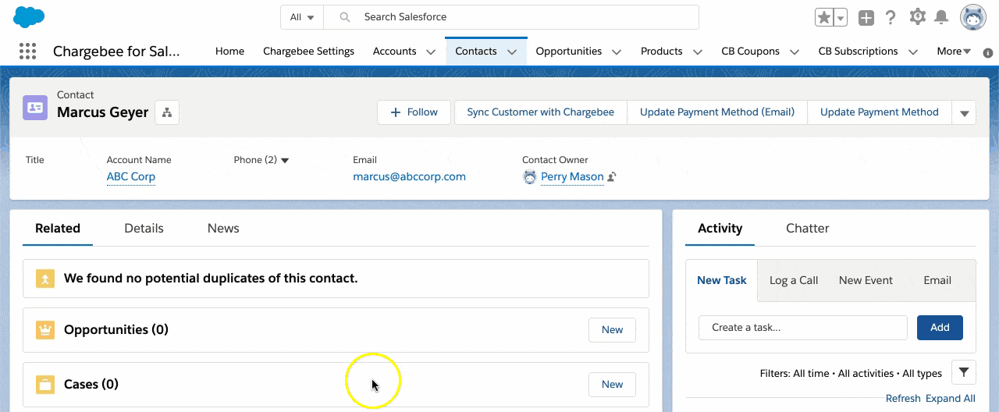
Task: Expand the Phone (2) dropdown
Action: [285, 160]
